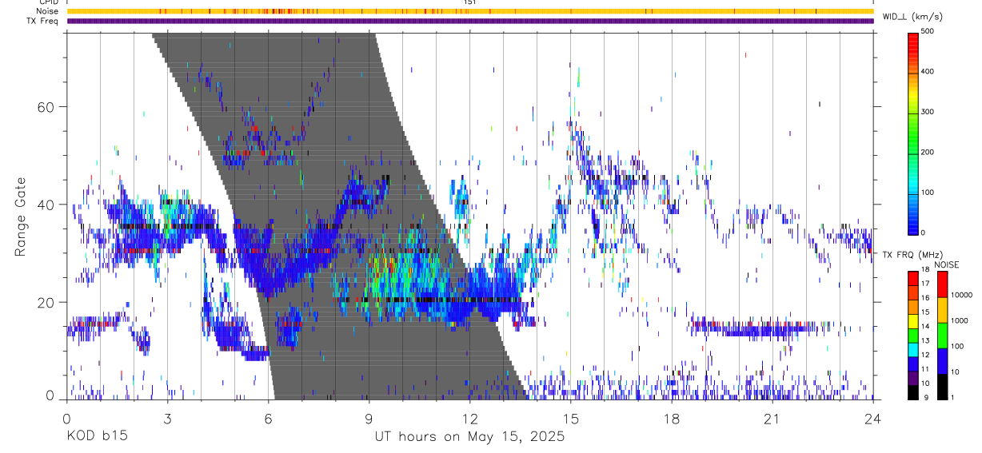
Task: Click the x-axis tick label '15'
Action: point(571,419)
